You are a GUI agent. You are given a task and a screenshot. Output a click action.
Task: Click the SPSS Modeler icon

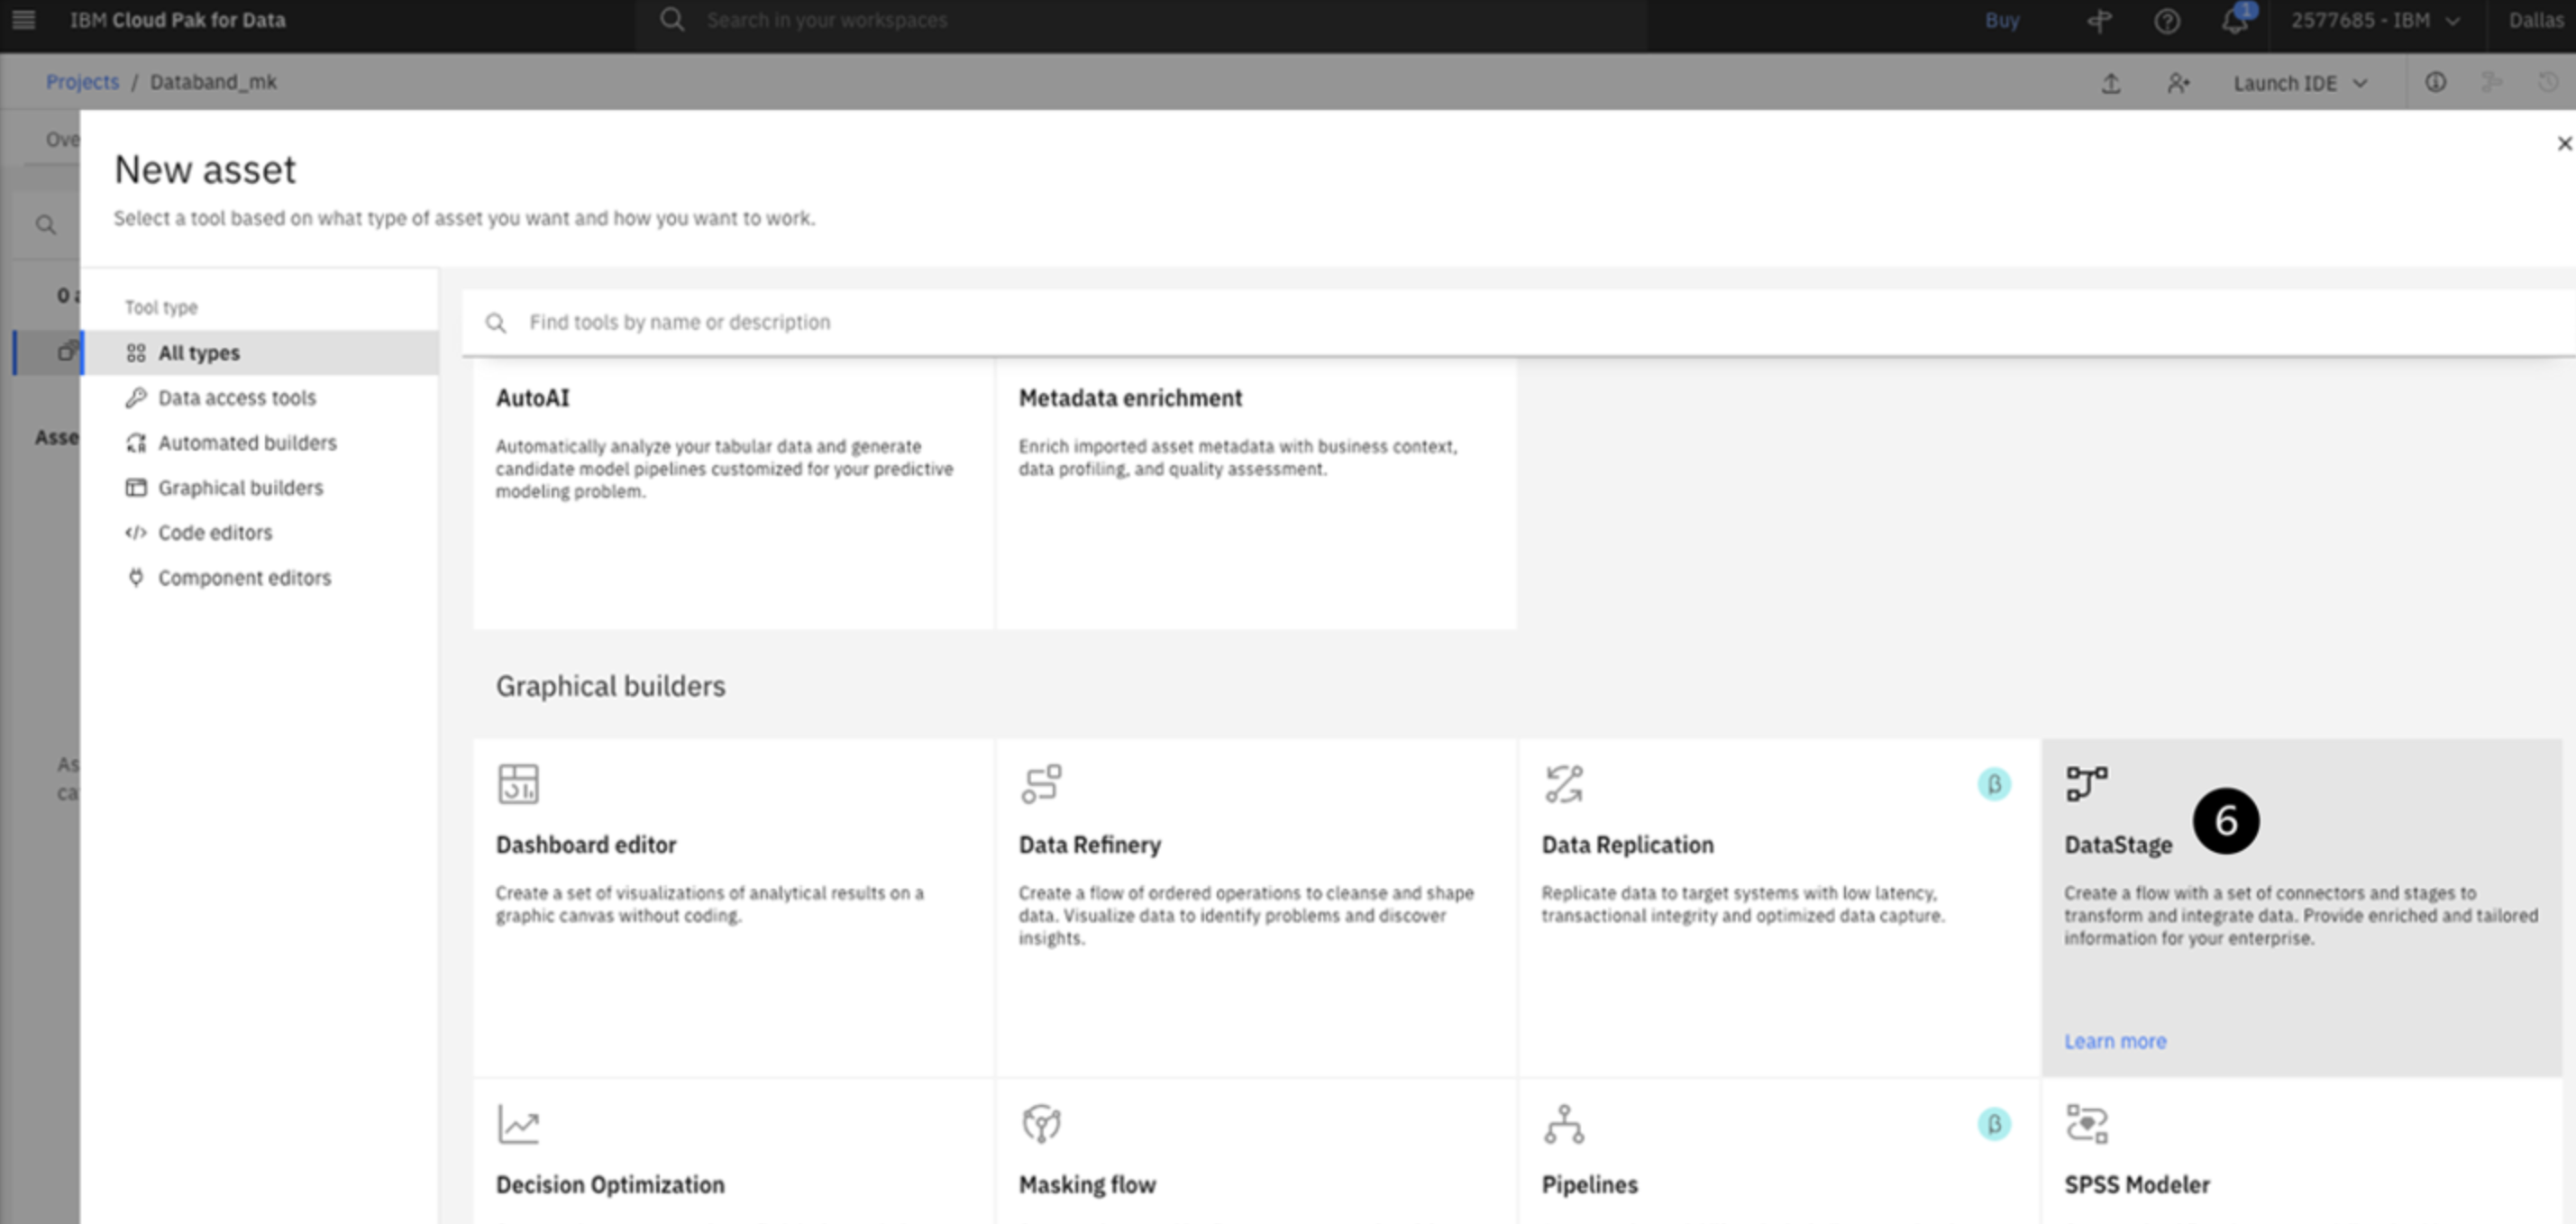pos(2087,1124)
